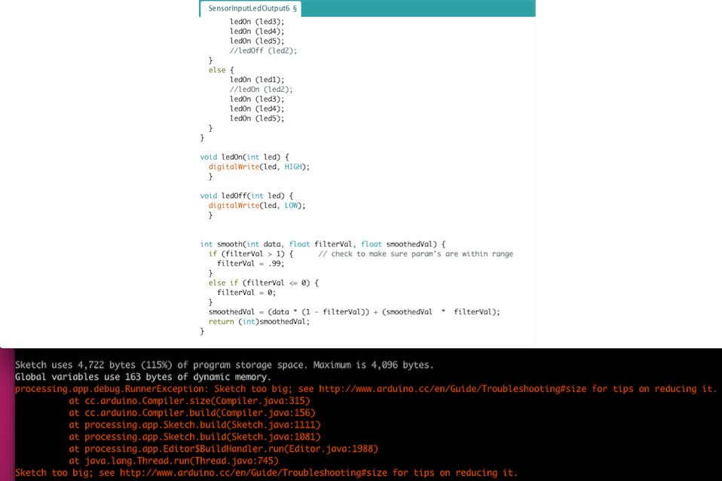The height and width of the screenshot is (481, 722).
Task: Place cursor on the ledOn (led1); line
Action: (x=257, y=80)
